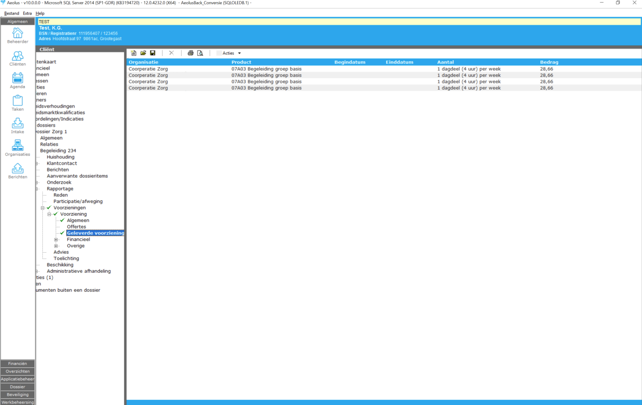Switch to the Financiën section button
Screen dimensions: 642x405
tap(17, 363)
